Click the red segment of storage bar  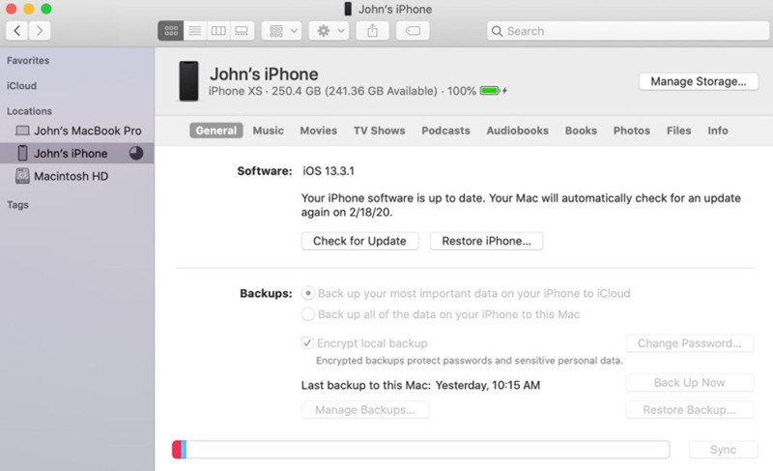177,450
